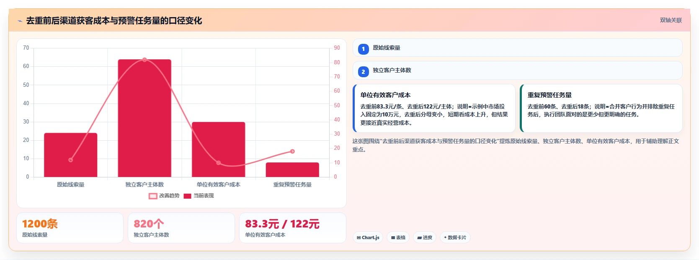Image resolution: width=699 pixels, height=260 pixels.
Task: Click trend line point on 原始线索量 bar
Action: (x=71, y=160)
